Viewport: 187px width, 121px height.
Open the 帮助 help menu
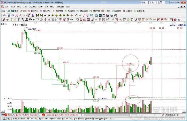68,7
